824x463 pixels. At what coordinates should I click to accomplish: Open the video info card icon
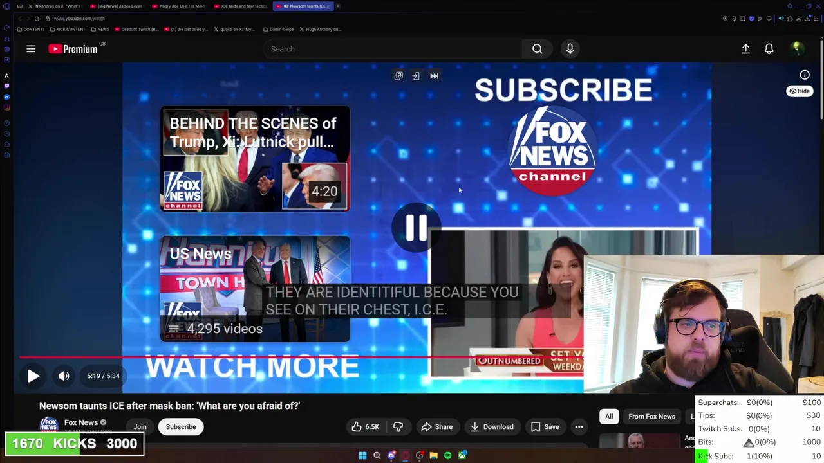805,75
